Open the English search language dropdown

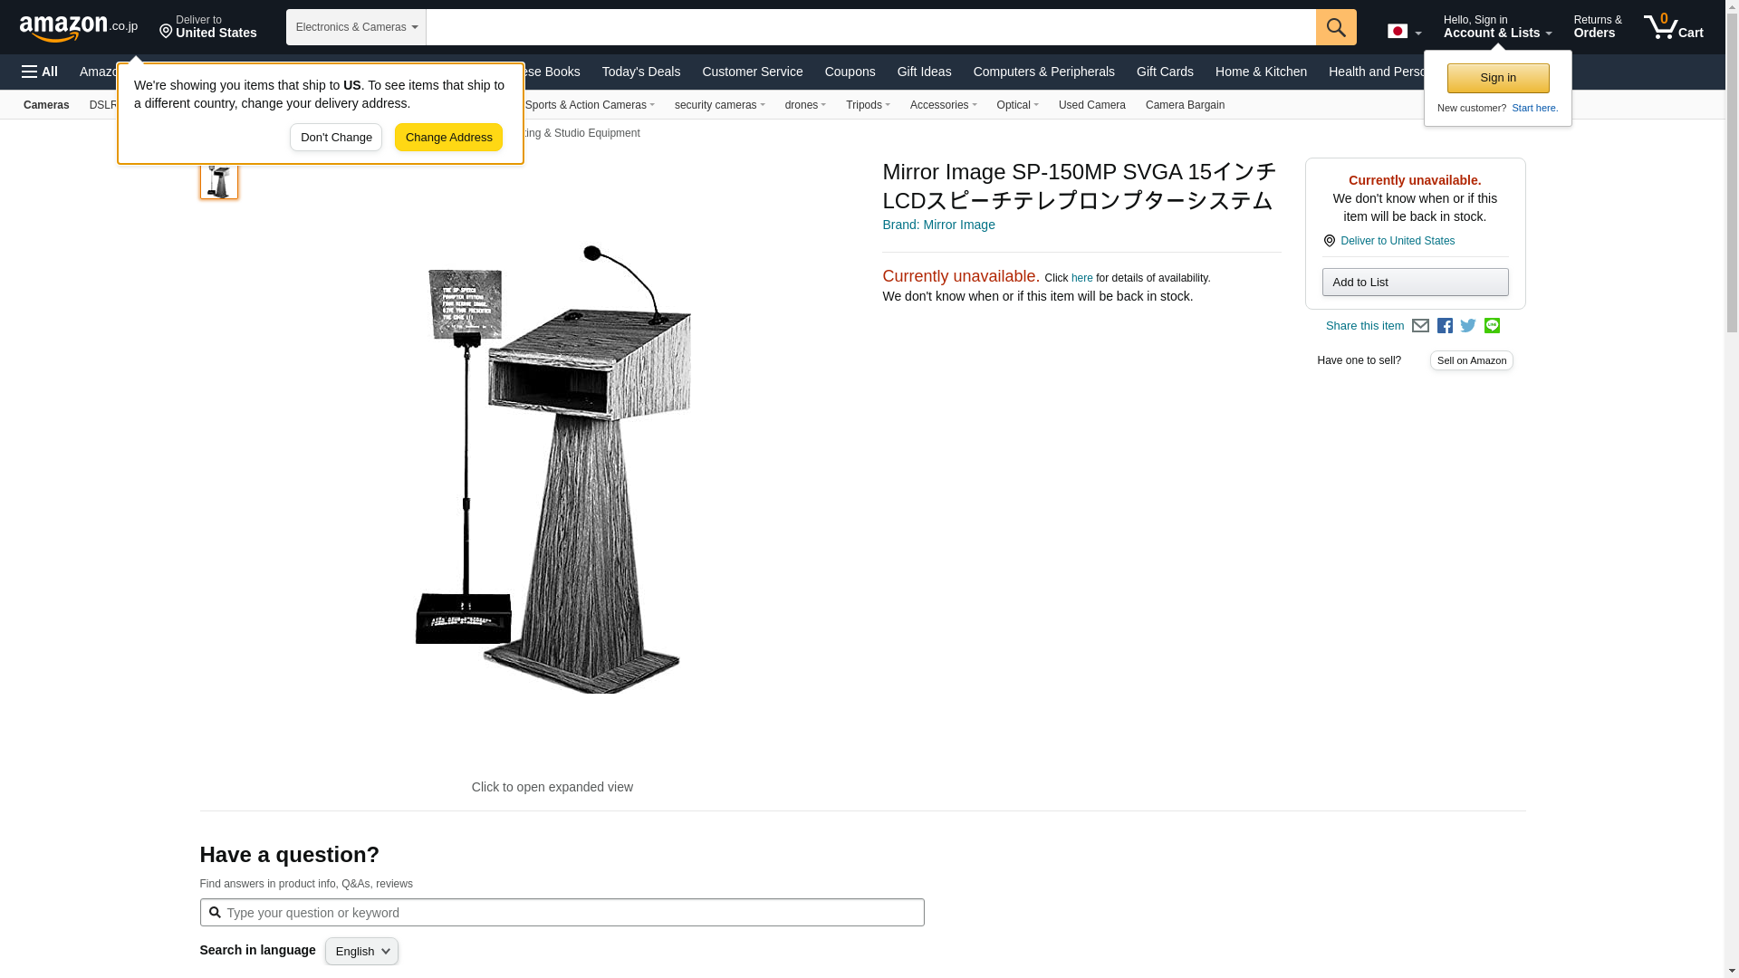pyautogui.click(x=361, y=951)
